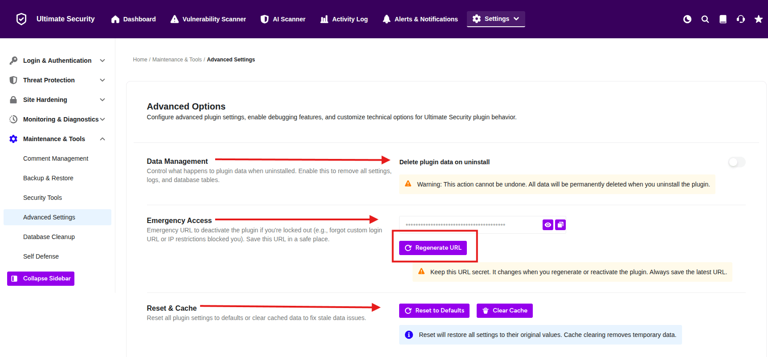
Task: Copy the emergency URL with copy icon
Action: [x=560, y=225]
